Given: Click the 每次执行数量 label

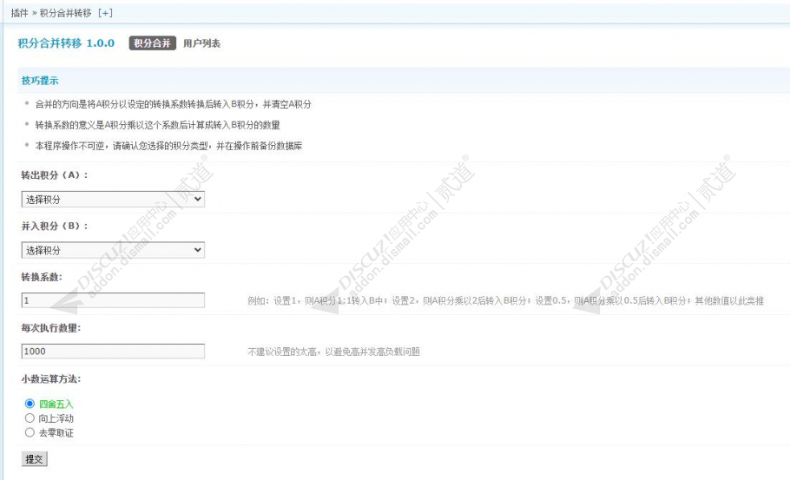Looking at the screenshot, I should pos(51,328).
